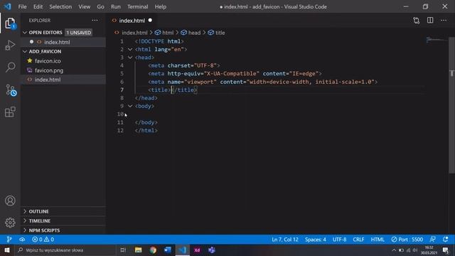455x256 pixels.
Task: Click the Windows taskbar search box
Action: (x=65, y=250)
